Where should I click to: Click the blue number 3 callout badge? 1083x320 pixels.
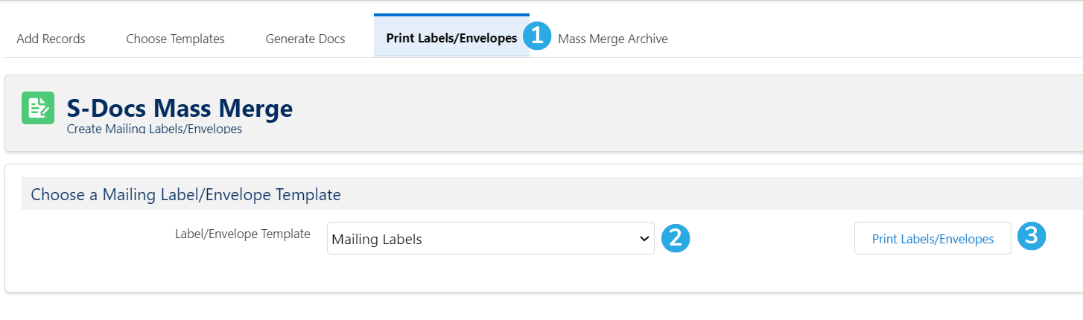(1032, 236)
